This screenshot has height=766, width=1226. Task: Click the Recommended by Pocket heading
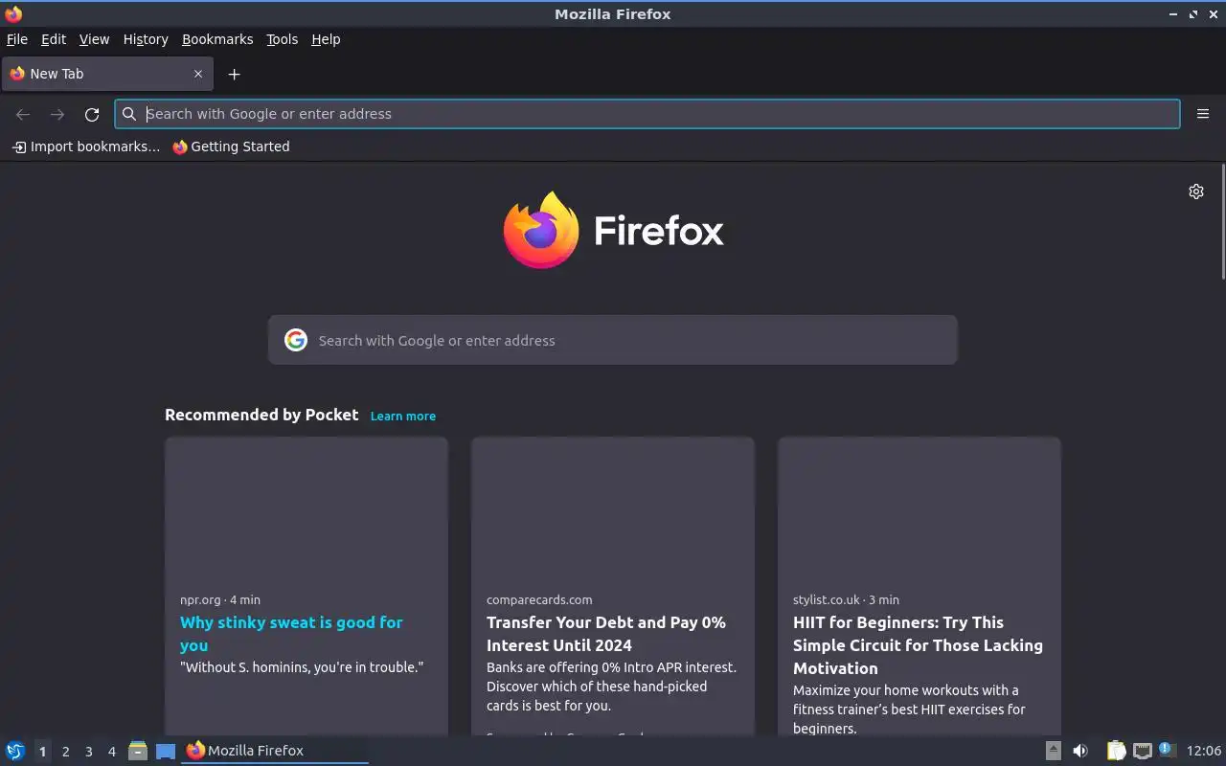(261, 415)
